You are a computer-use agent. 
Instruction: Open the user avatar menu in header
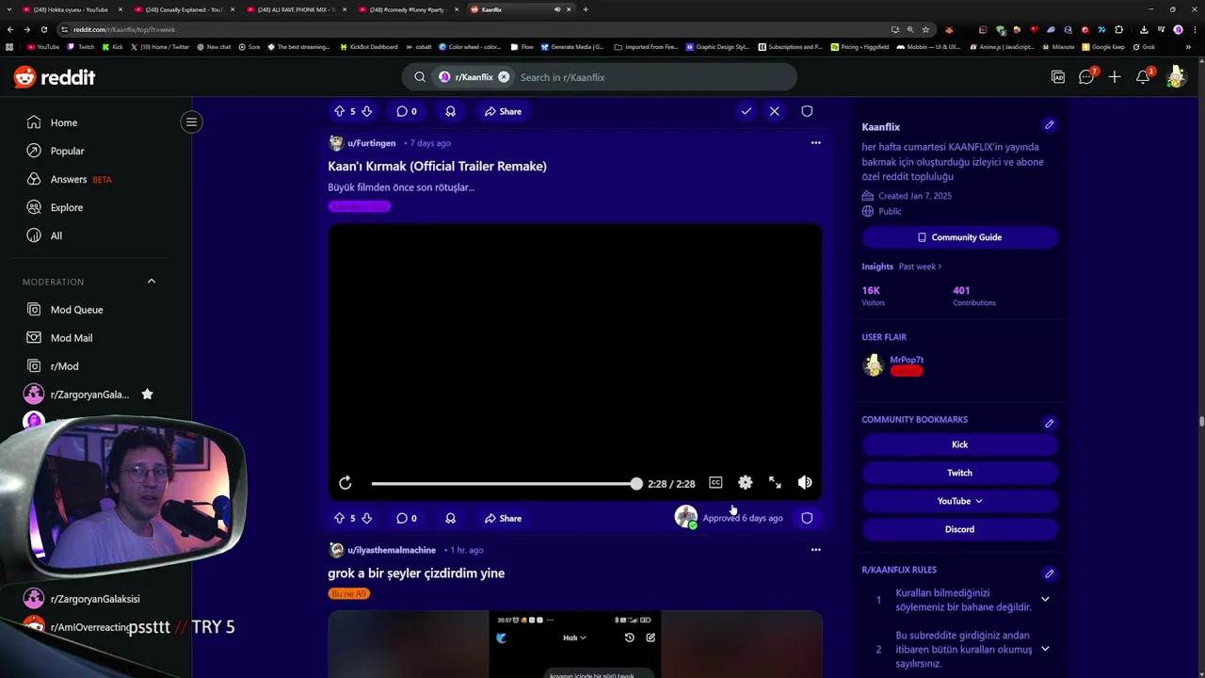coord(1175,77)
